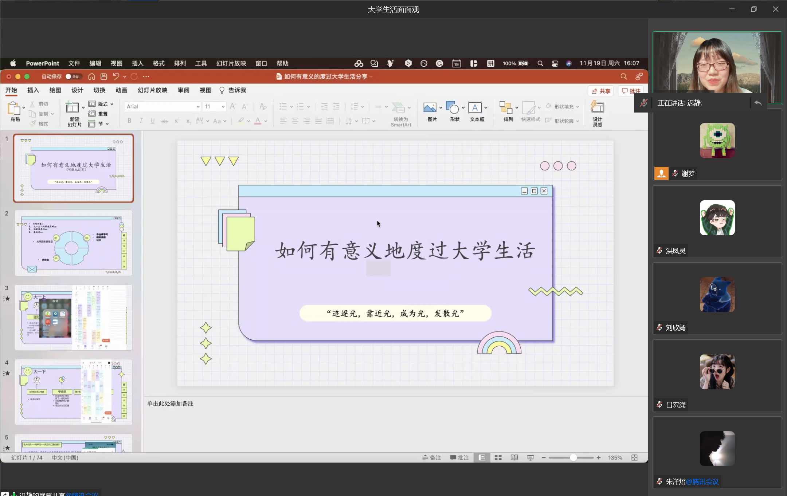
Task: Click the Shapes icon
Action: click(x=452, y=108)
